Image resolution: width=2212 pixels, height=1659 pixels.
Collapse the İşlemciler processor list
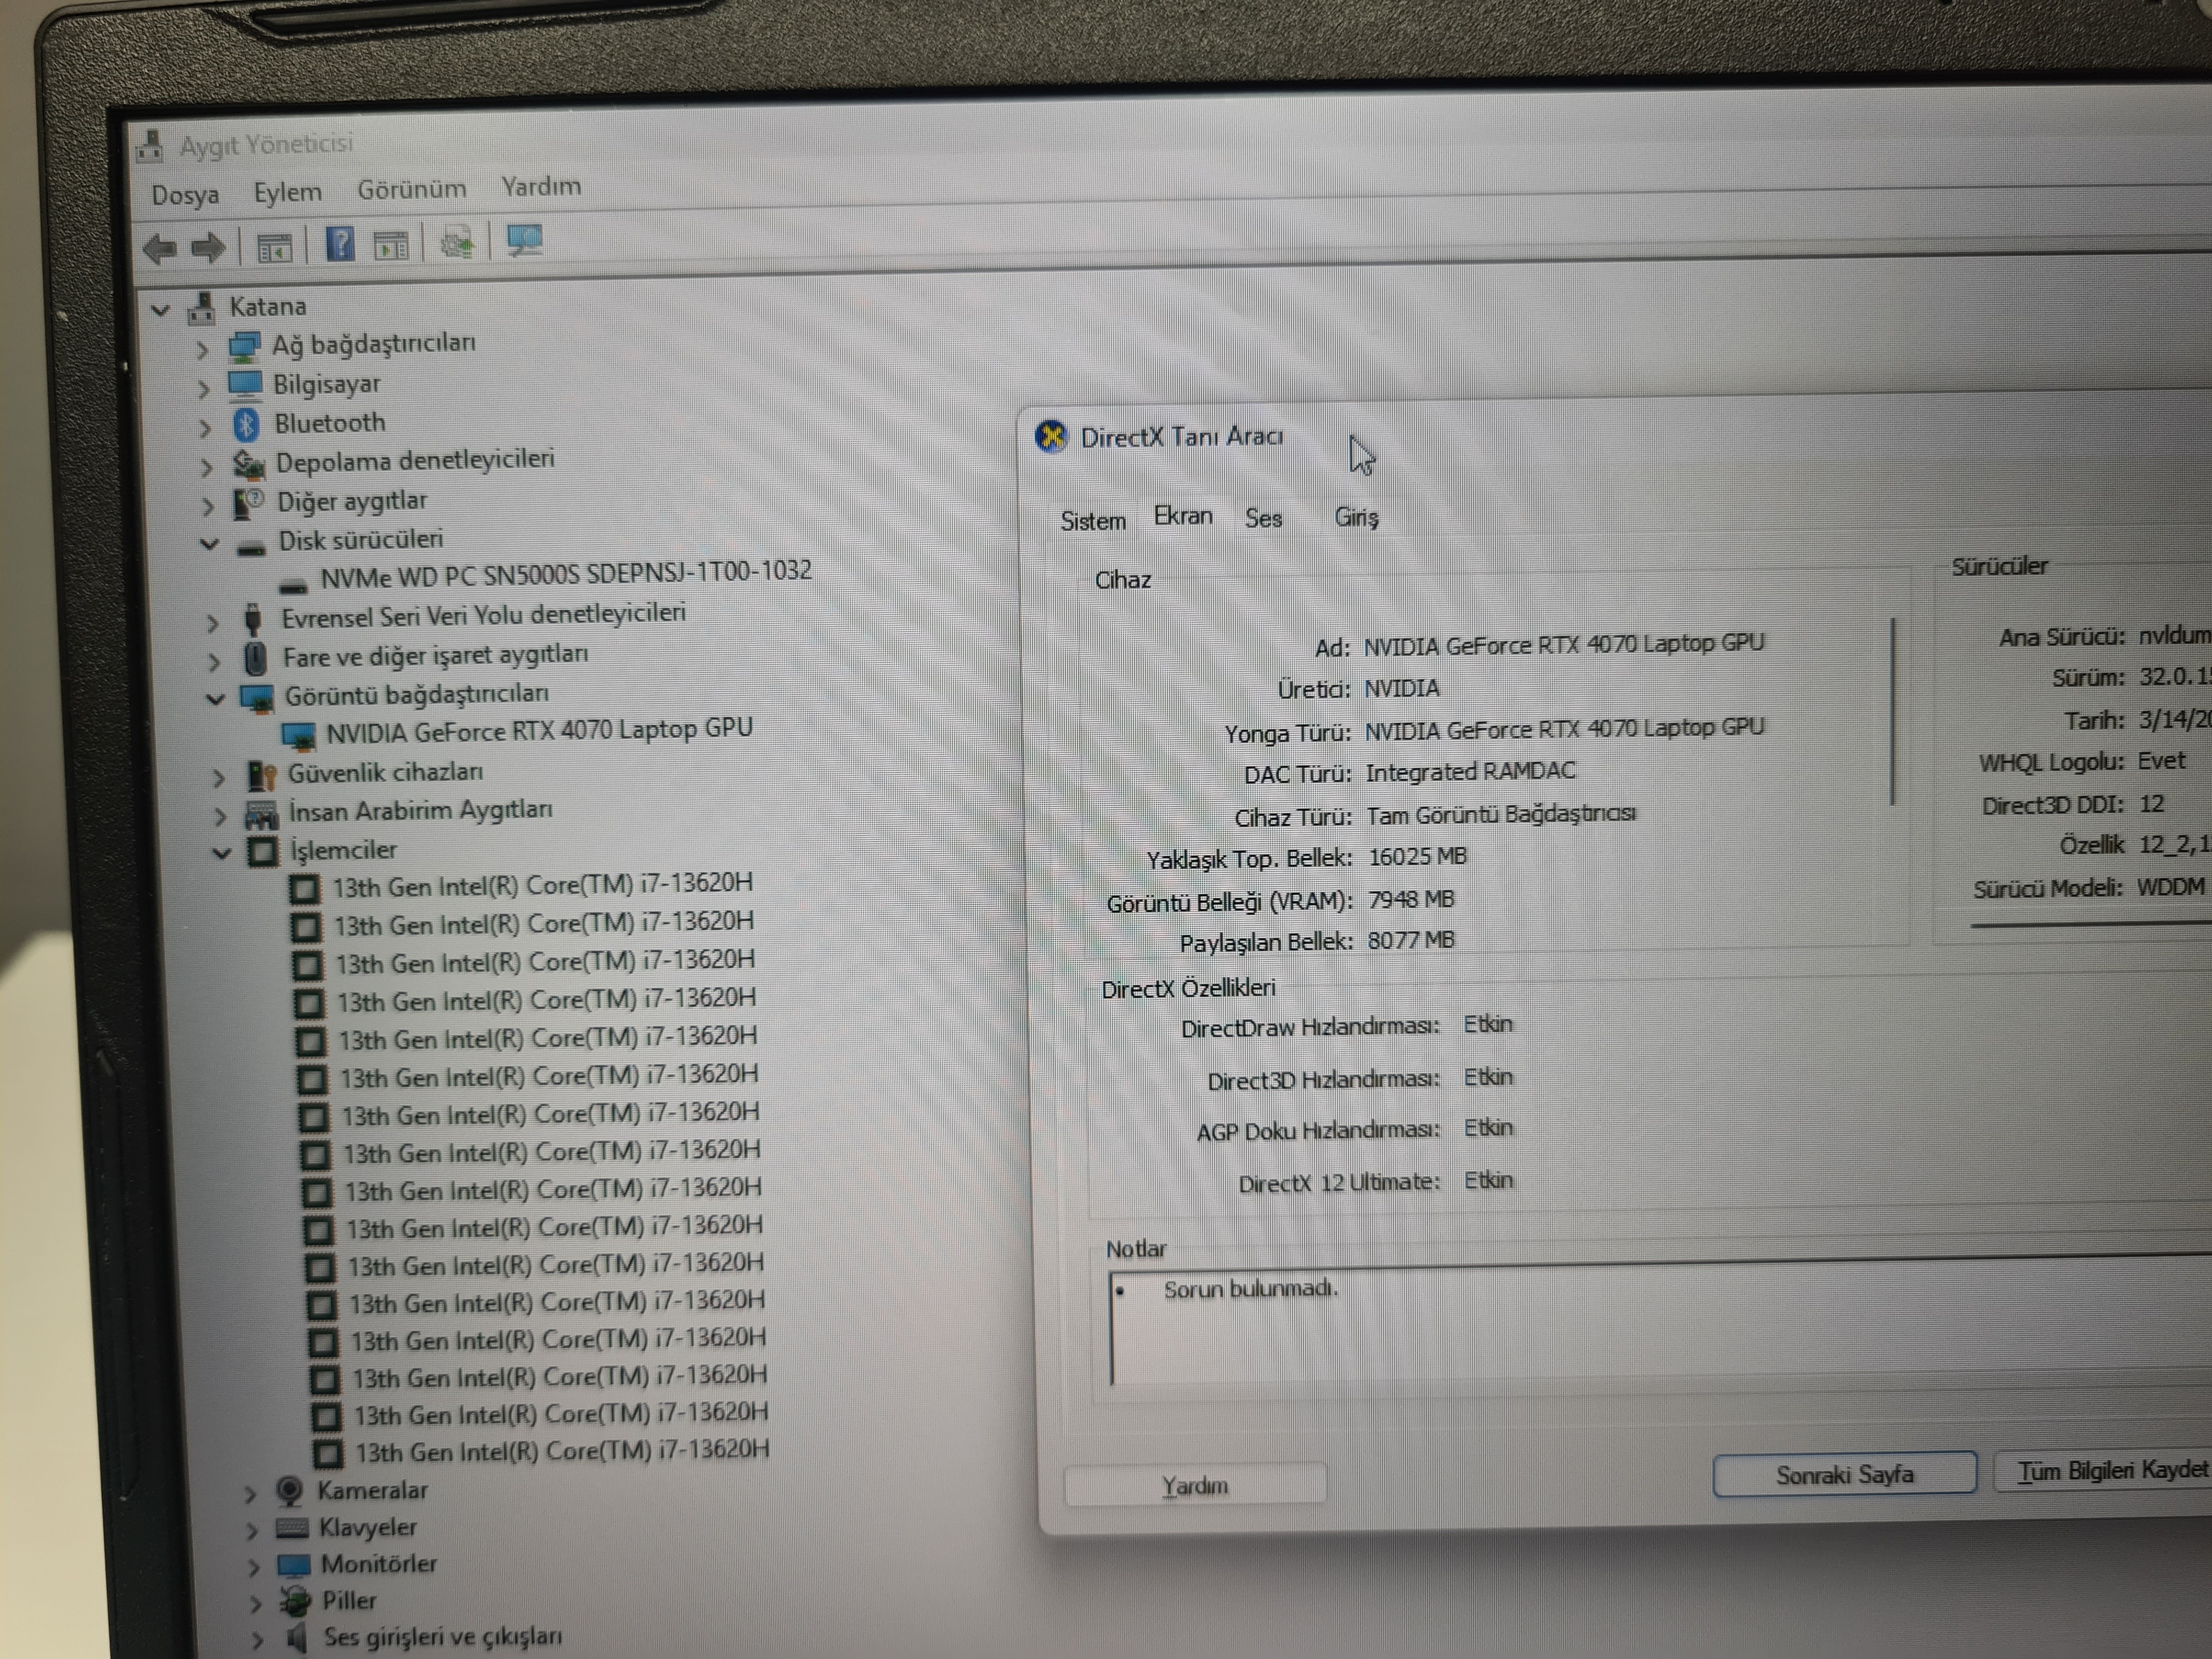(222, 852)
